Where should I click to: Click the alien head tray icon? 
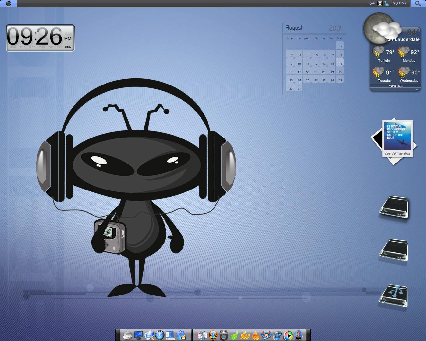(380, 4)
